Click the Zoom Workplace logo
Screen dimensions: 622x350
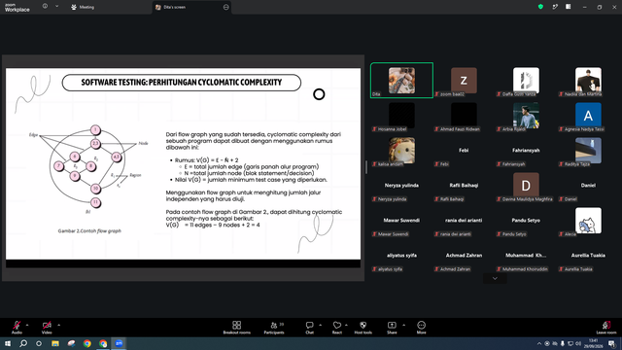(17, 8)
